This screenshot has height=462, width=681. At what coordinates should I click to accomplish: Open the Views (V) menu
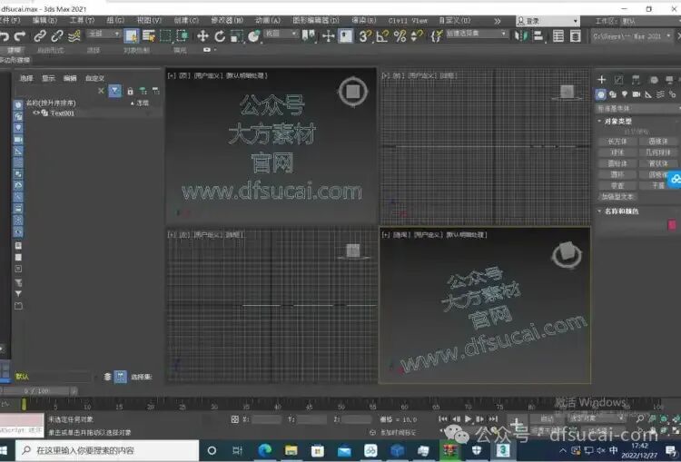(x=149, y=20)
